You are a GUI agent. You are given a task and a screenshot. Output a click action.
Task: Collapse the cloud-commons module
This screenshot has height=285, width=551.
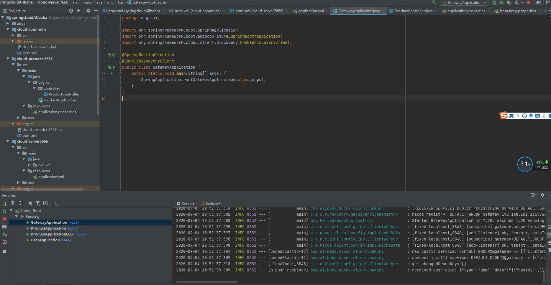[x=8, y=29]
